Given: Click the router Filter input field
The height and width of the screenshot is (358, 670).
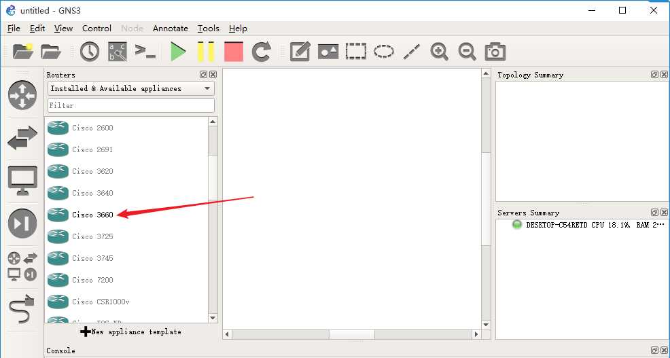Looking at the screenshot, I should click(130, 105).
